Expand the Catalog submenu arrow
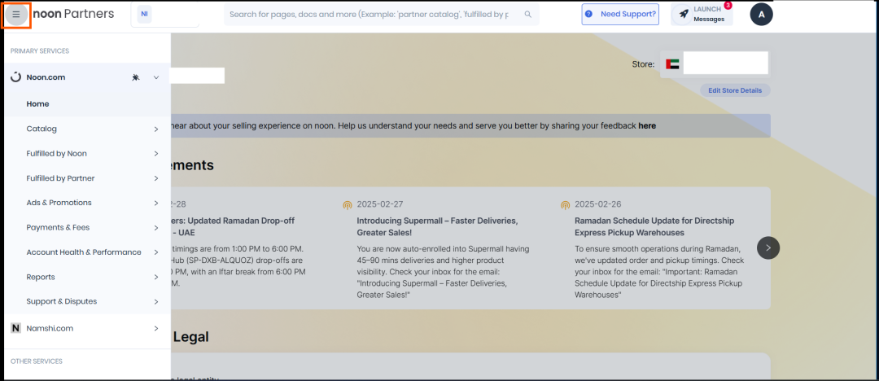 155,129
